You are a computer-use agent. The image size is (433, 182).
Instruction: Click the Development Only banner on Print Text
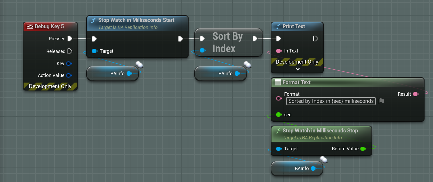(297, 62)
